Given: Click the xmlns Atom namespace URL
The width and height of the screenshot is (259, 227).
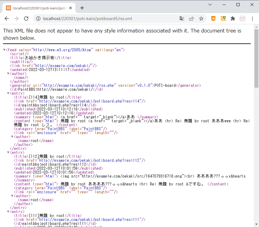Looking at the screenshot, I should click(x=62, y=50).
